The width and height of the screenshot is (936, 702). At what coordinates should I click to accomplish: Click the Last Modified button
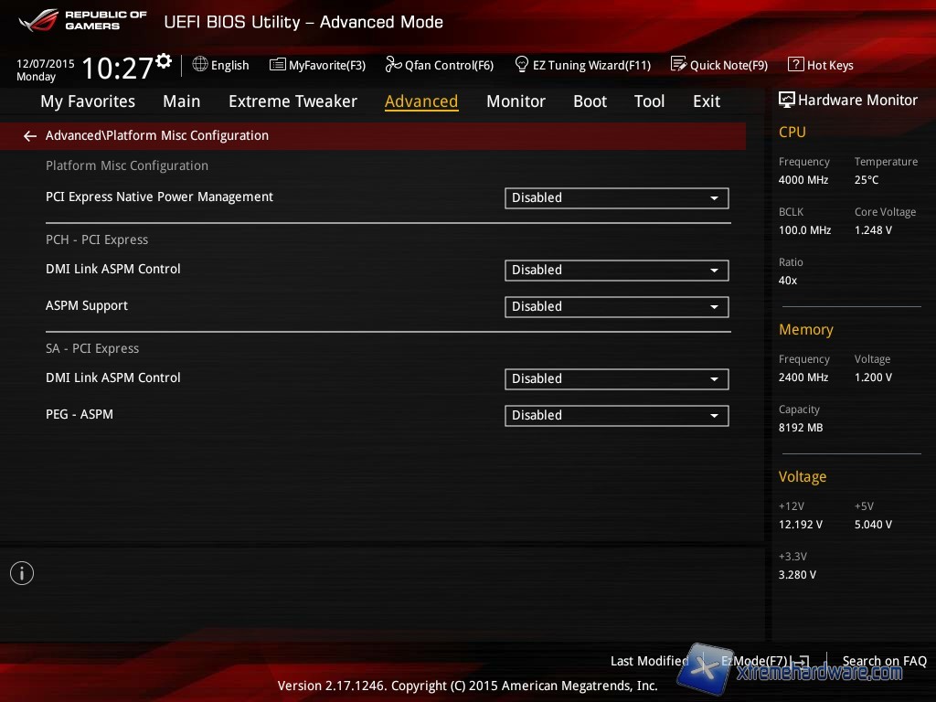click(x=649, y=661)
